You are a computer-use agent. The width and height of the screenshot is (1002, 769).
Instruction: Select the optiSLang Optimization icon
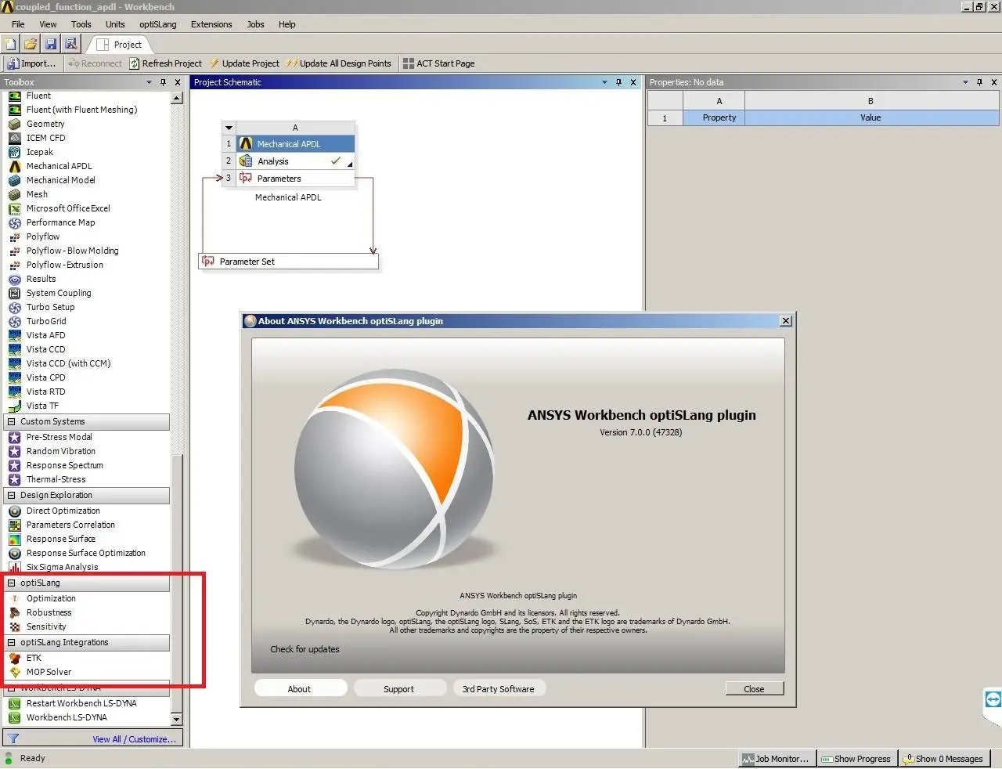15,598
